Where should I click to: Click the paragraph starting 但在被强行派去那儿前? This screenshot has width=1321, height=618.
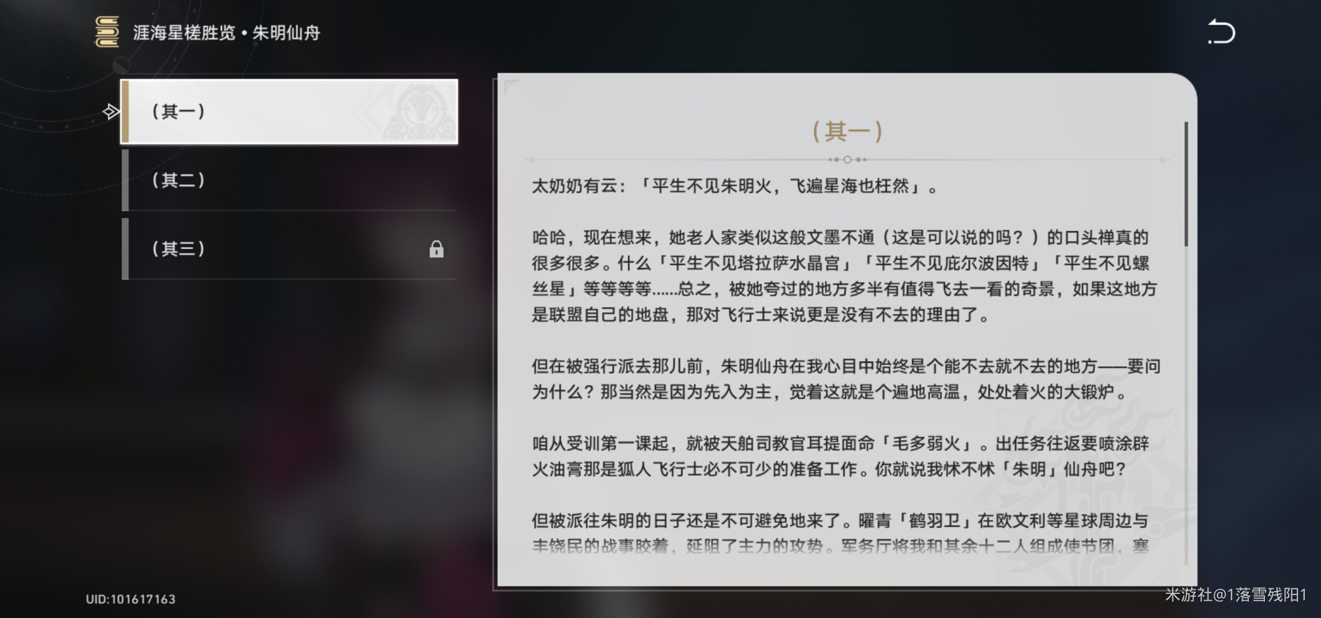point(846,379)
